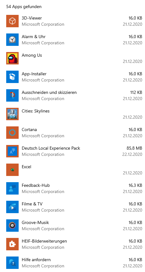Select the Feedback-Hub entry text
Image resolution: width=145 pixels, height=272 pixels.
(x=36, y=185)
